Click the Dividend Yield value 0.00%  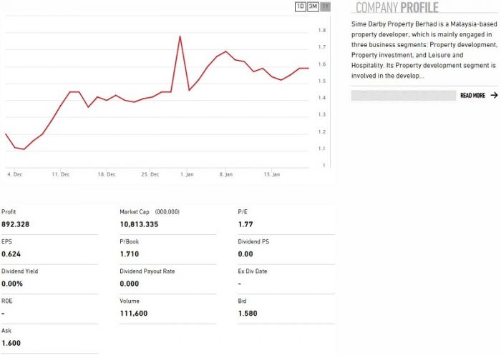tap(13, 284)
